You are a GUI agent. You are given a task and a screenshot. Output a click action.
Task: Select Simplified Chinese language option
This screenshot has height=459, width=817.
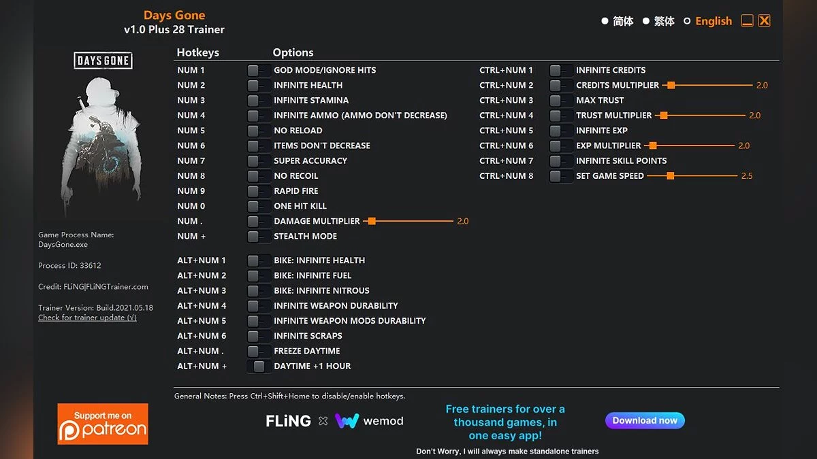tap(605, 21)
